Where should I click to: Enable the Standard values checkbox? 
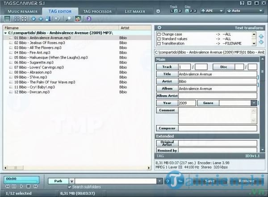click(x=159, y=39)
